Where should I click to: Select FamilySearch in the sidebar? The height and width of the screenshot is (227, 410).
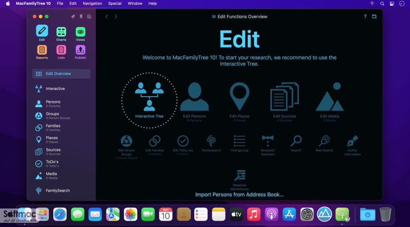coord(62,190)
